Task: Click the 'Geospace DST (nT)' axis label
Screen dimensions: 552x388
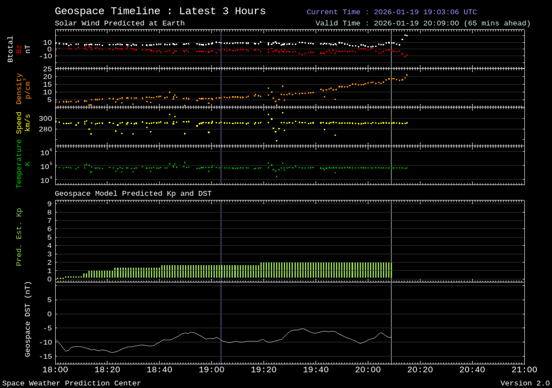Action: (x=28, y=320)
